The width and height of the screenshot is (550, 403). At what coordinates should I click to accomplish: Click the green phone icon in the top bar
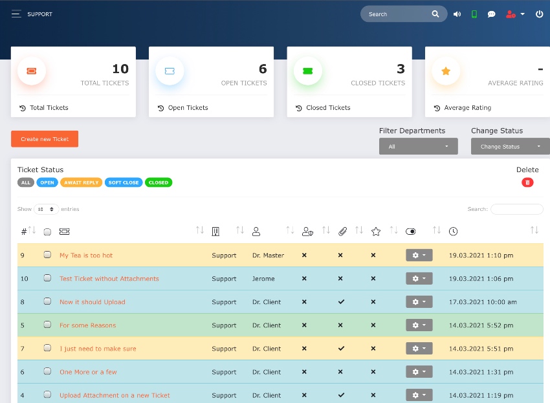pos(474,14)
